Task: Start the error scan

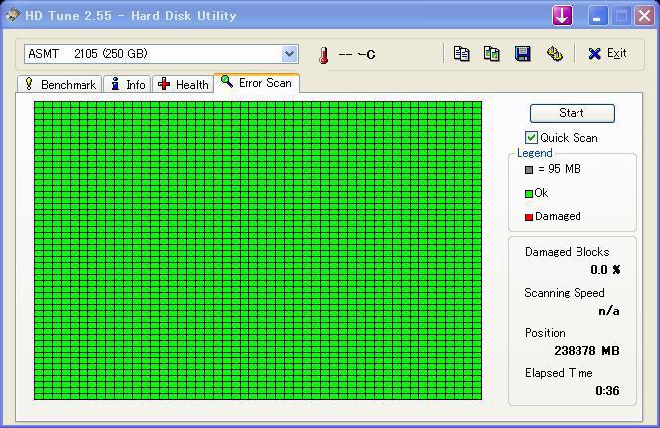Action: [572, 113]
